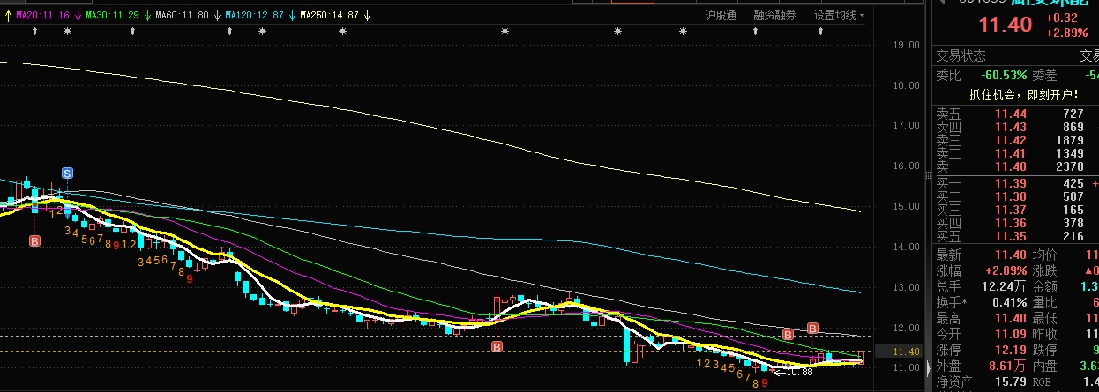Select the 卖五 ask row at 11.44
The image size is (1099, 392).
point(1017,115)
